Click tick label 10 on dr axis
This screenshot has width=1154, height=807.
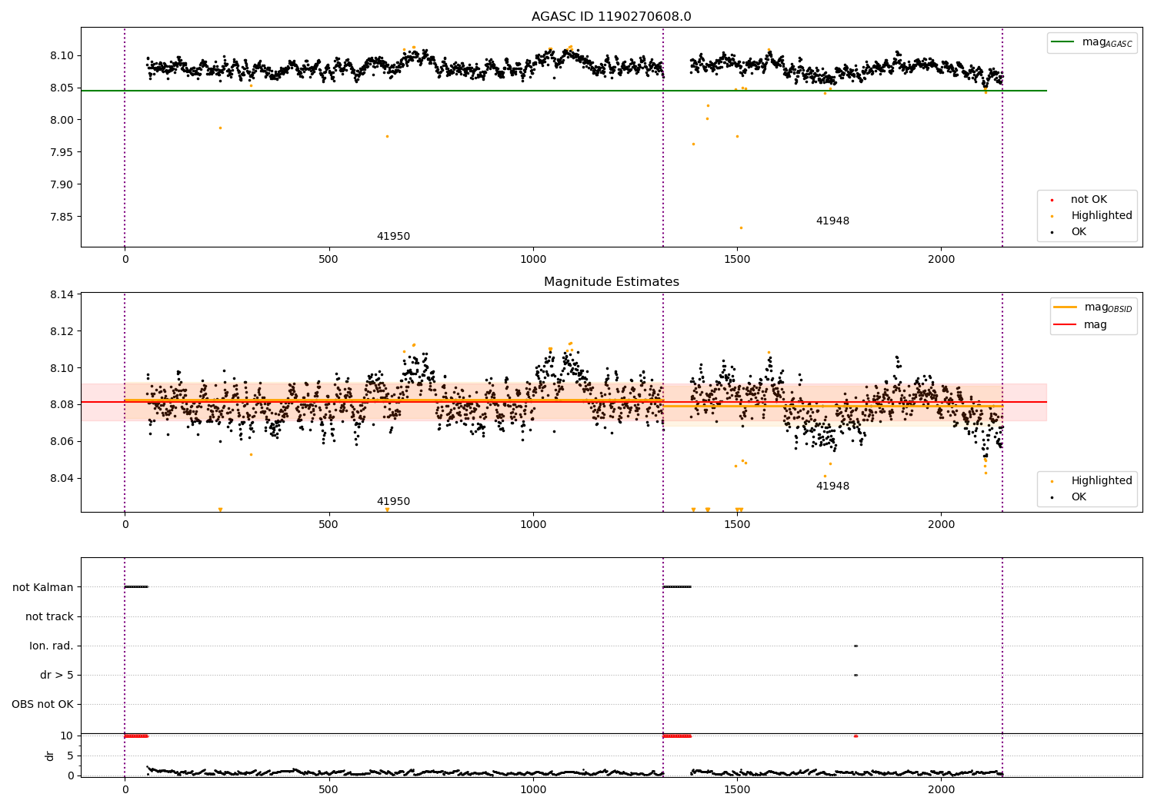click(67, 736)
